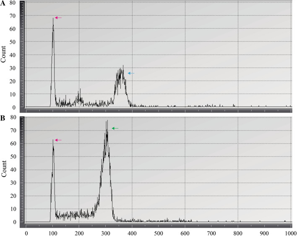Image resolution: width=297 pixels, height=236 pixels.
Task: Select the panel A label
Action: coord(3,3)
